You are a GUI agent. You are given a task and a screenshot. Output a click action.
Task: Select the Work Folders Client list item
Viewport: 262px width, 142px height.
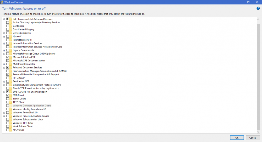23,127
